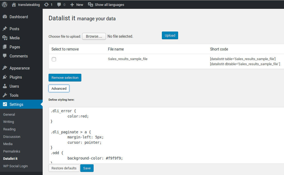This screenshot has width=284, height=175.
Task: Click the Users person icon
Action: click(5, 86)
